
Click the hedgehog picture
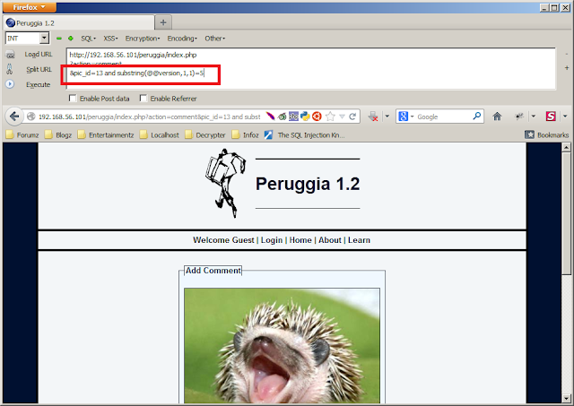click(282, 346)
